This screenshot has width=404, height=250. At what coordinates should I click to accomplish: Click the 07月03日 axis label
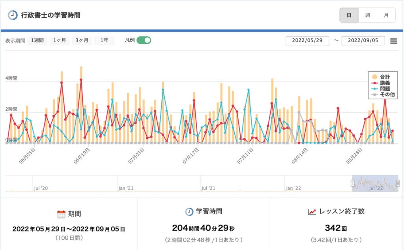coord(136,156)
